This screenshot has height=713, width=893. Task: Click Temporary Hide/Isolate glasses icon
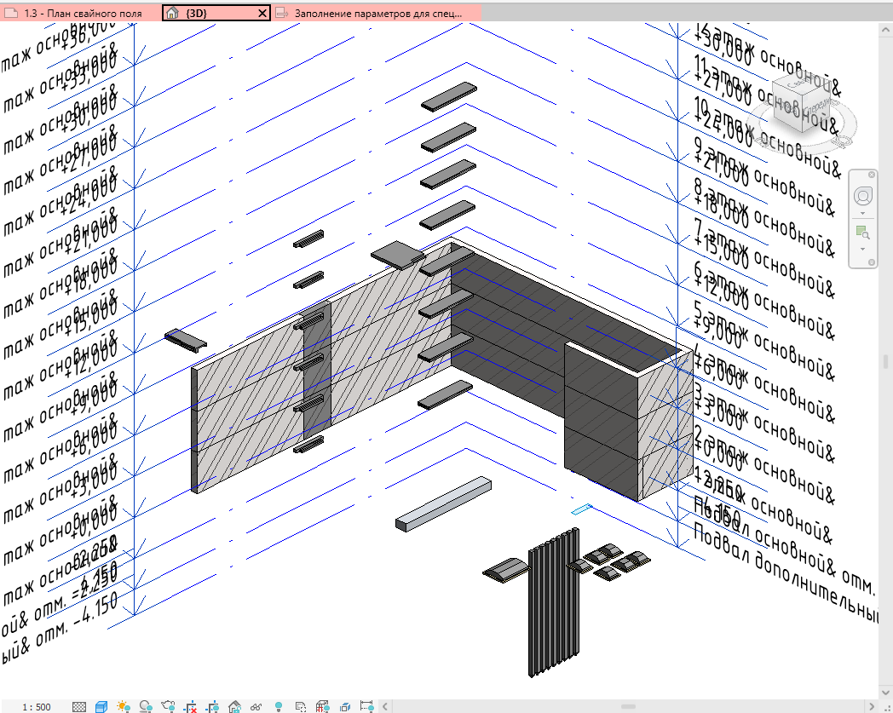(x=256, y=707)
